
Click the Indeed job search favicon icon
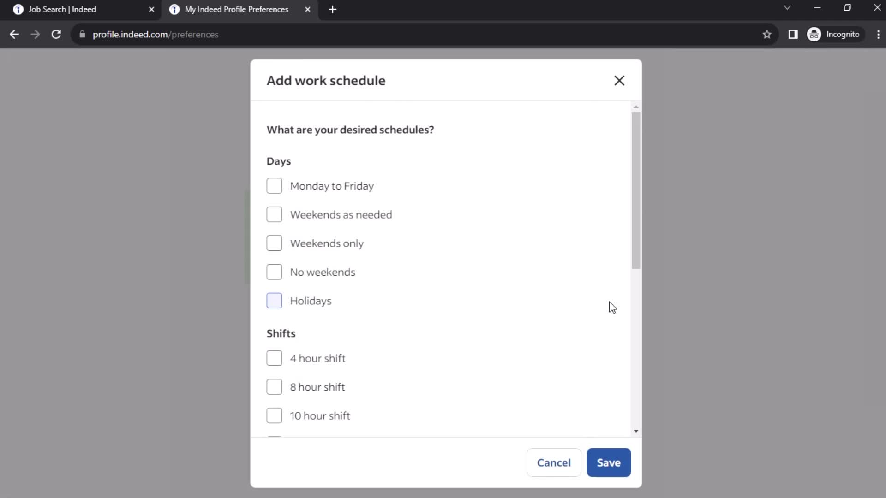click(x=18, y=9)
